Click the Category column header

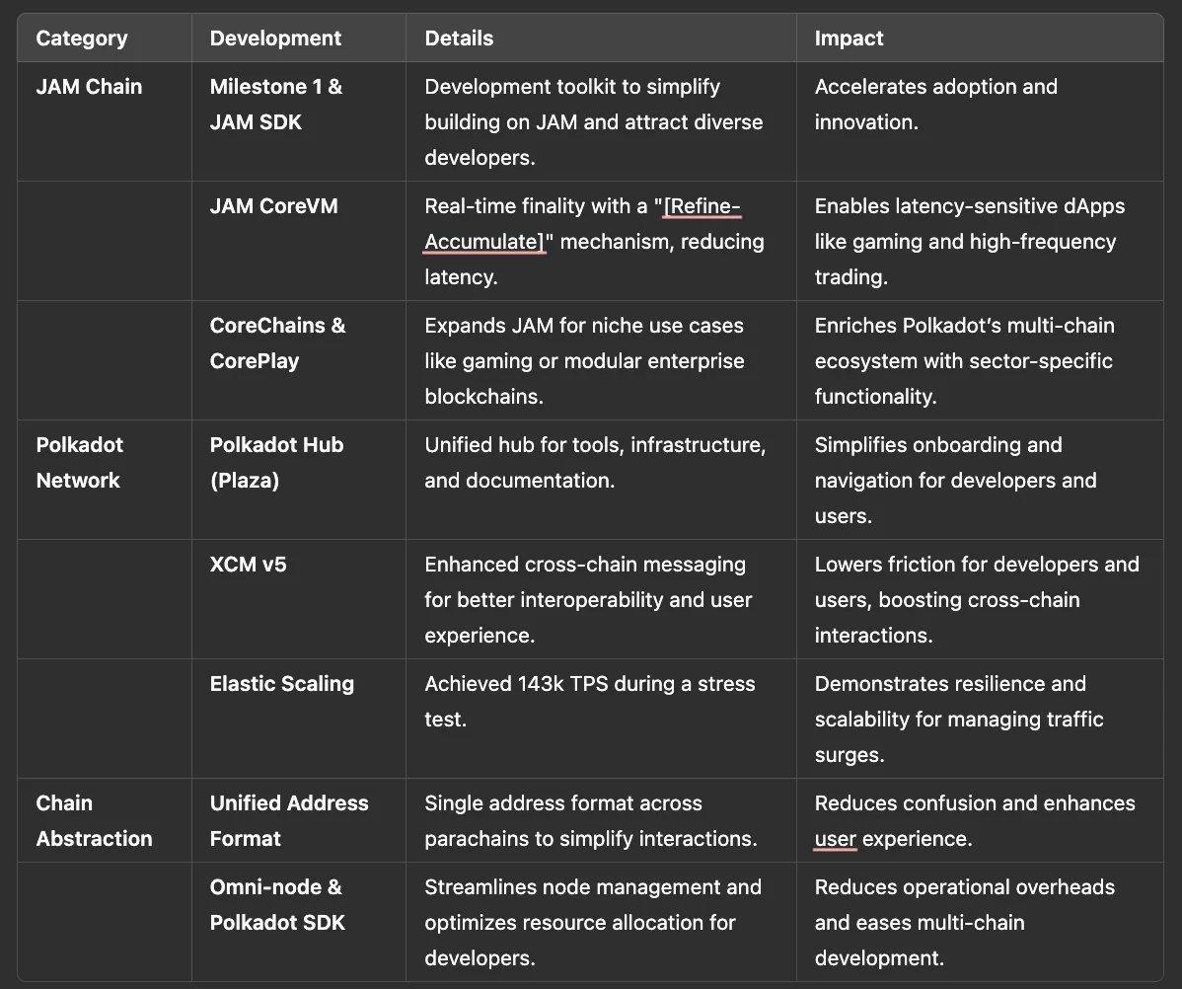pyautogui.click(x=82, y=38)
